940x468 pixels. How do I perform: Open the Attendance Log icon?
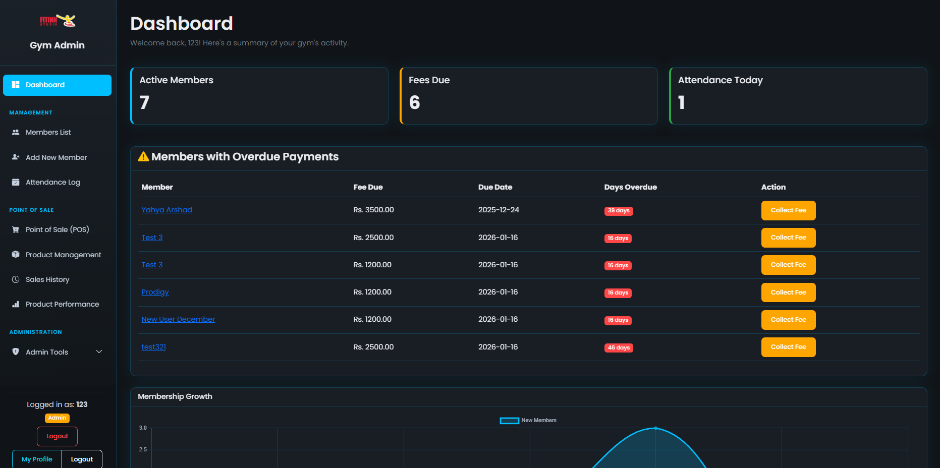pyautogui.click(x=15, y=182)
